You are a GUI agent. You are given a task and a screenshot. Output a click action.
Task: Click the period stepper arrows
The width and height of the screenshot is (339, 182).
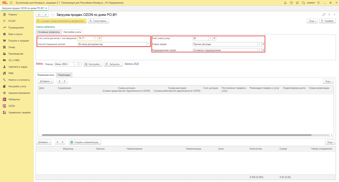(79, 64)
